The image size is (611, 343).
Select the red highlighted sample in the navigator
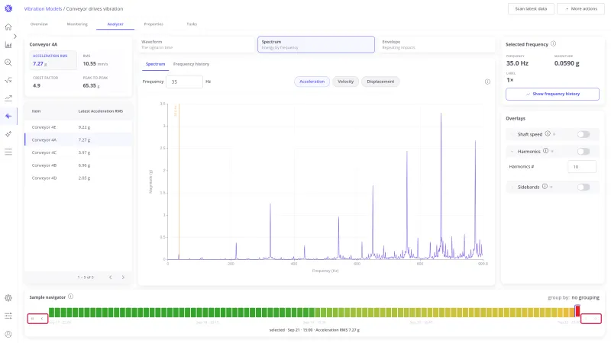pos(577,310)
